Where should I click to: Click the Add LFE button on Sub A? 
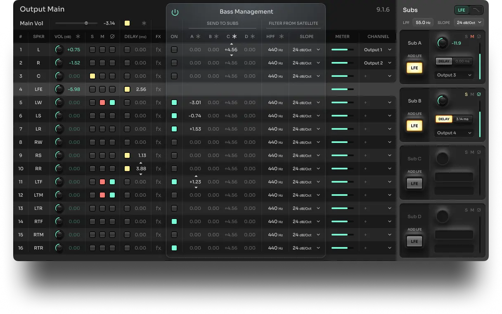pyautogui.click(x=414, y=68)
